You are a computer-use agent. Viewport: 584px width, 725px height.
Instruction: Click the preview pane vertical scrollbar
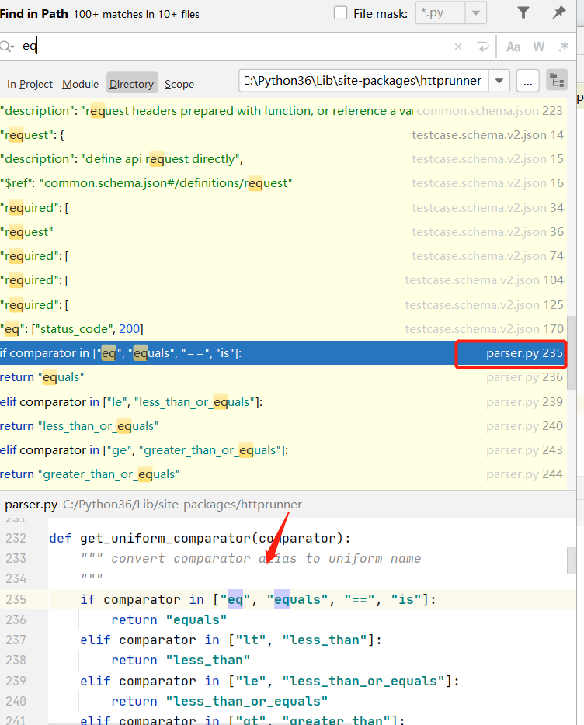pos(572,560)
